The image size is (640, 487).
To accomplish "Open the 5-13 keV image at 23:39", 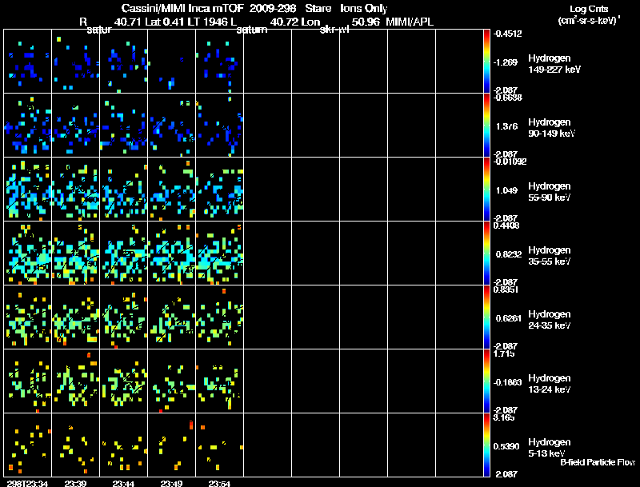I will pyautogui.click(x=76, y=445).
